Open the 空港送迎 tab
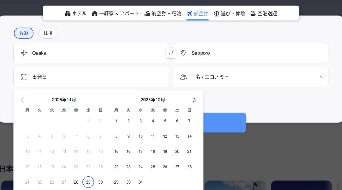 pyautogui.click(x=264, y=14)
